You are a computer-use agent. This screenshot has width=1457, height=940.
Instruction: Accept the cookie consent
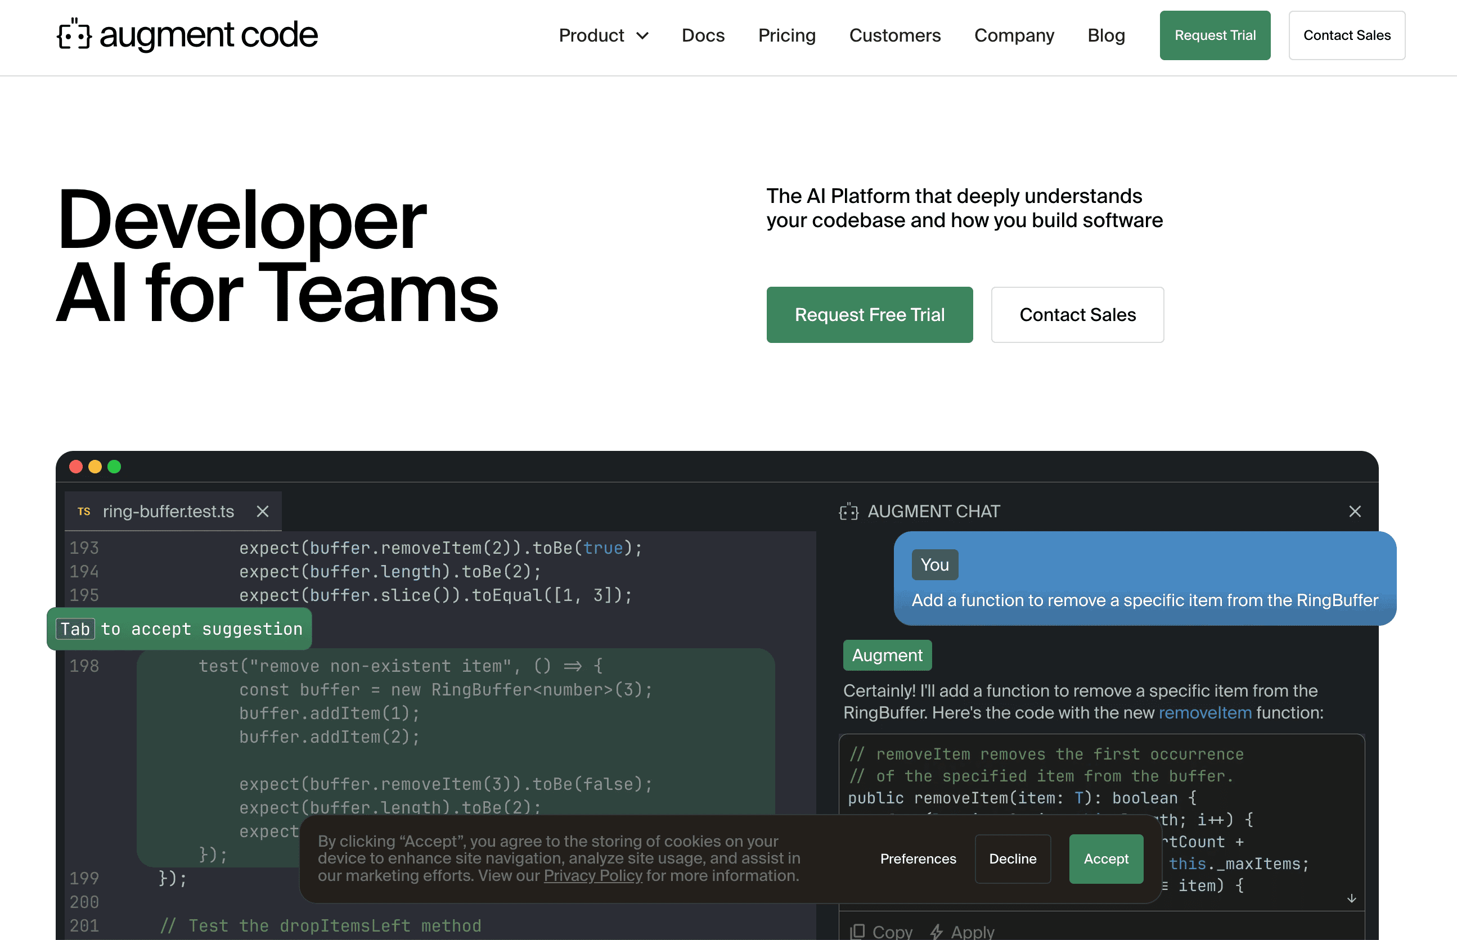tap(1106, 858)
